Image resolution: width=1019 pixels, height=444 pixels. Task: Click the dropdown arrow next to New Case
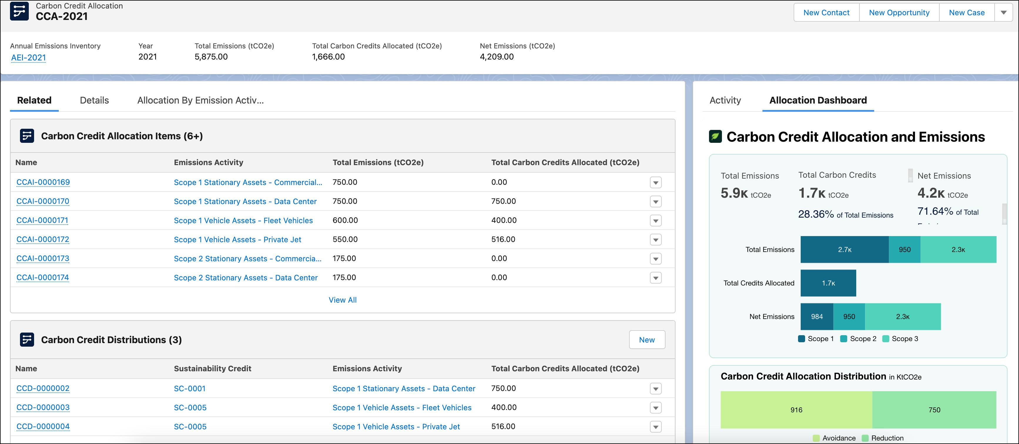click(1003, 13)
